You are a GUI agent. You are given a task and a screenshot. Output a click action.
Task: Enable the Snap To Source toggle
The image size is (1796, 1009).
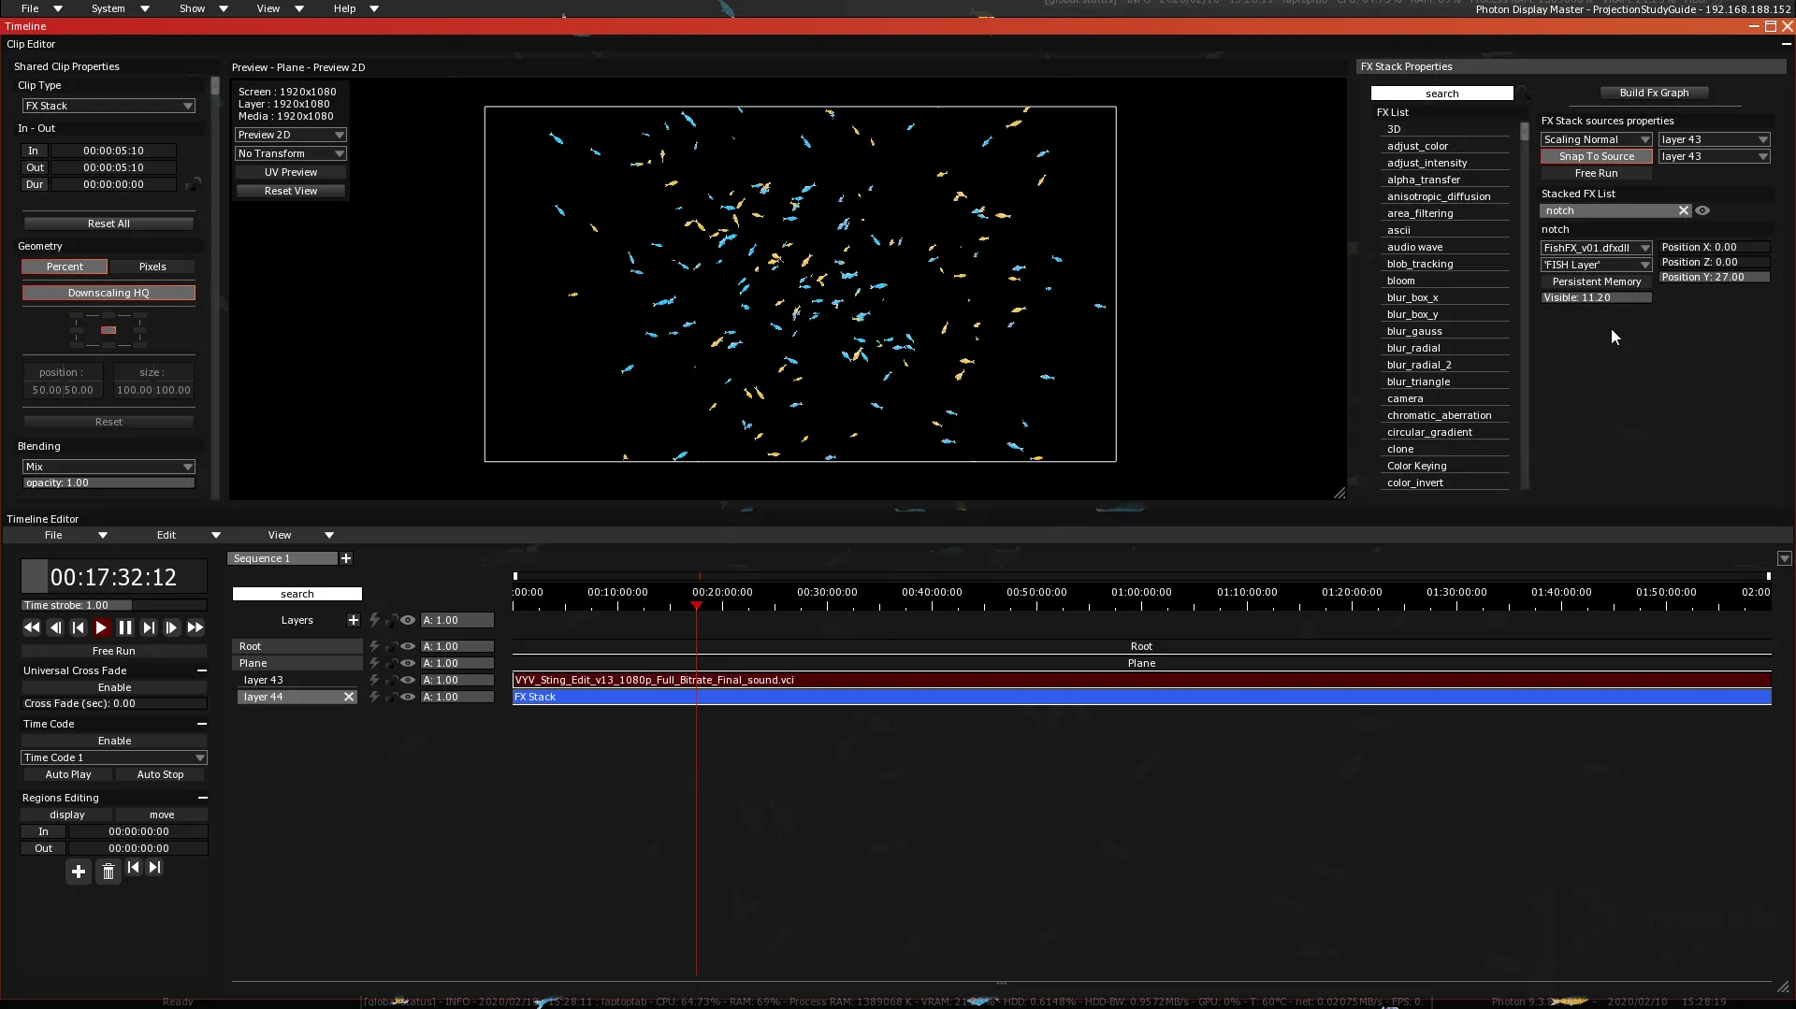coord(1596,156)
